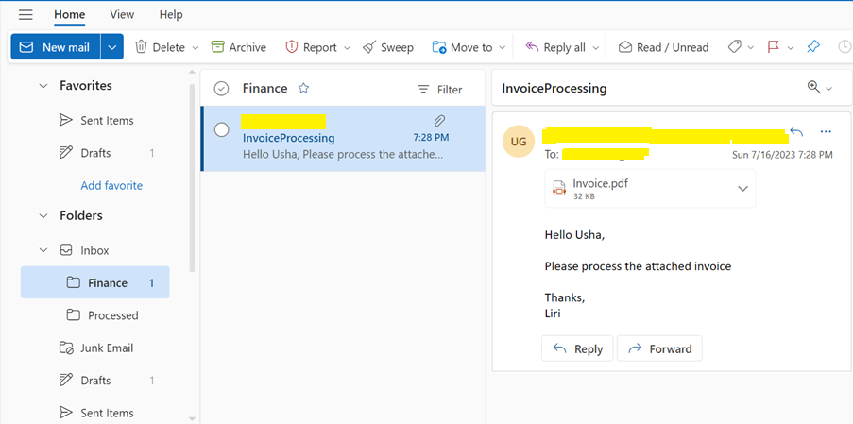Click the New mail button
The height and width of the screenshot is (424, 853).
pos(56,47)
